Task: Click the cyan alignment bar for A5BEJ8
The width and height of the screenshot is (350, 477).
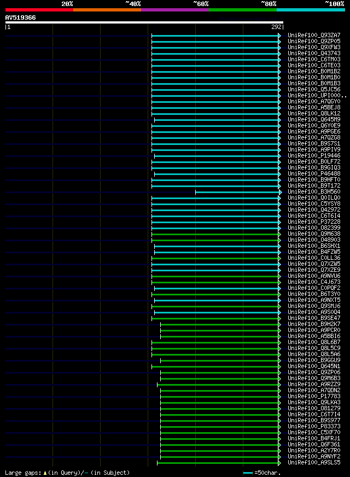Action: tap(216, 108)
